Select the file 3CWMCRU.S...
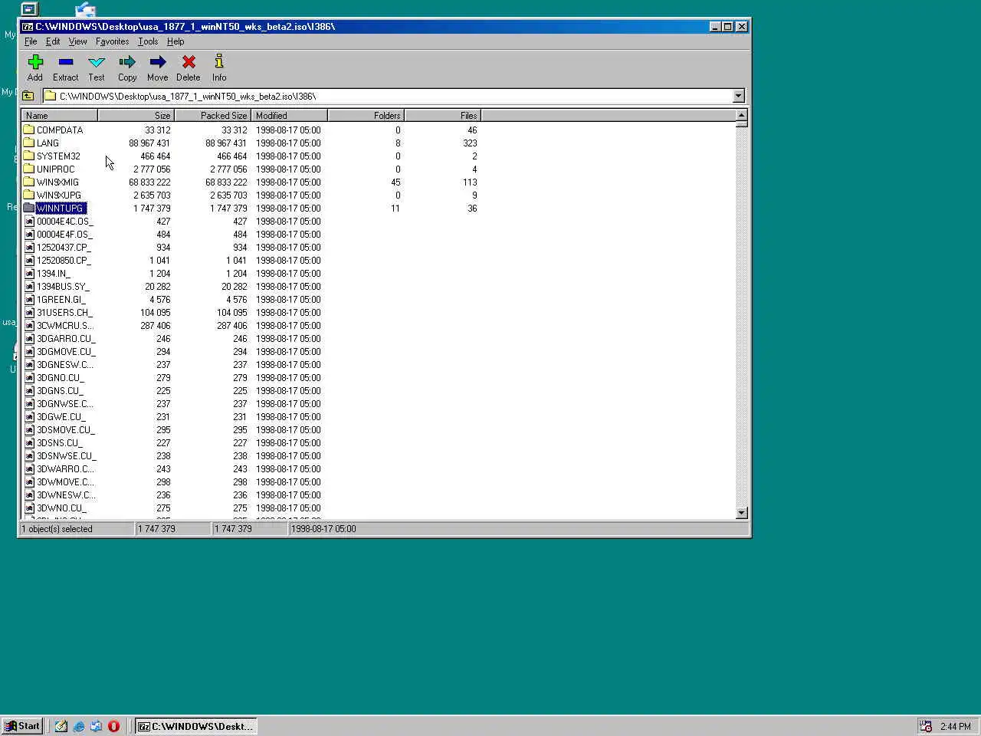 [x=65, y=325]
